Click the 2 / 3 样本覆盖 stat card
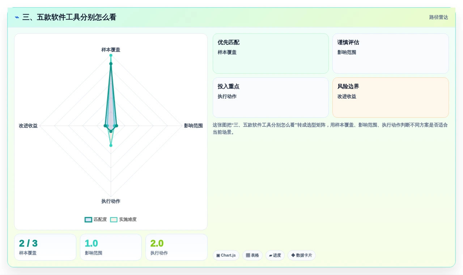Screen dimensions: 463x275 pos(45,247)
